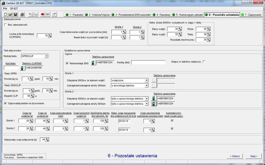Click the Centaur application icon in title bar

point(3,3)
